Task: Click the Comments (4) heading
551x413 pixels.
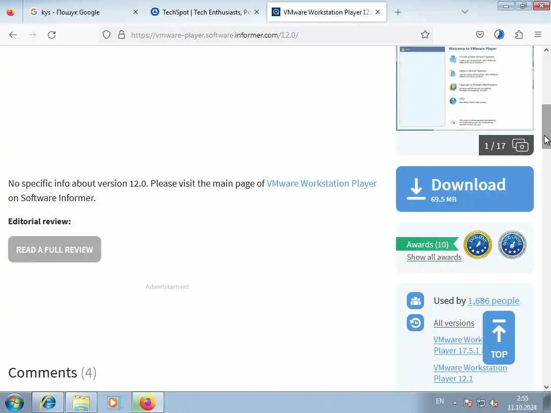Action: [x=52, y=373]
